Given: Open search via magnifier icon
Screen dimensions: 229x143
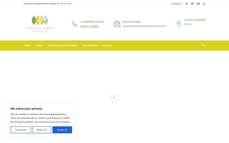Looking at the screenshot, I should pyautogui.click(x=204, y=45).
